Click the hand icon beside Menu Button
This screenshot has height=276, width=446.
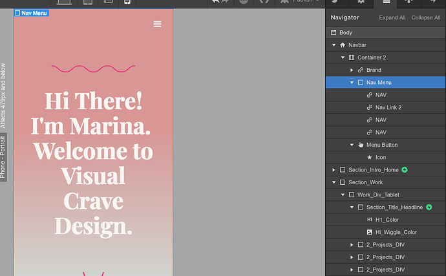pyautogui.click(x=361, y=145)
